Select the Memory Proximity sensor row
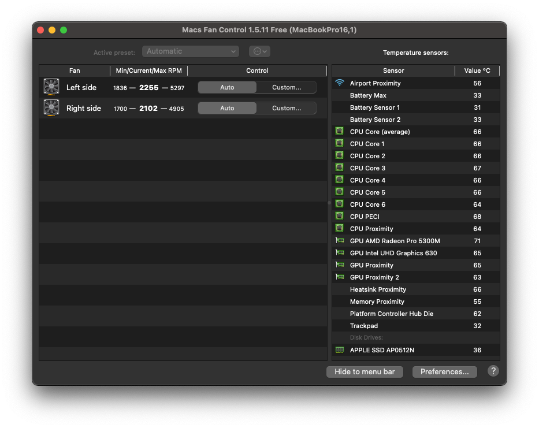 (416, 302)
